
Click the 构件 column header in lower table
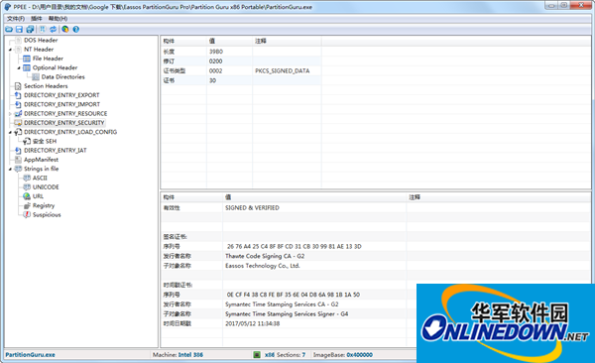tap(191, 197)
